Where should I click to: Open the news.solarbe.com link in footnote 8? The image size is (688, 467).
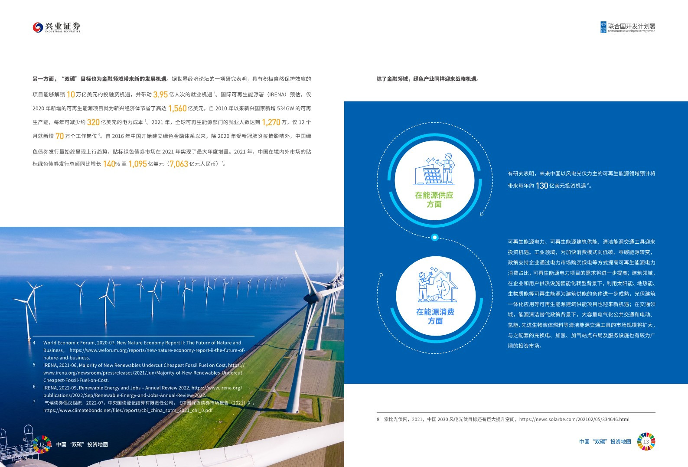tap(574, 419)
